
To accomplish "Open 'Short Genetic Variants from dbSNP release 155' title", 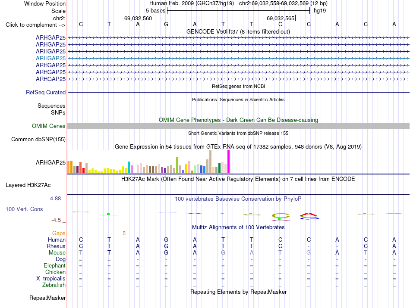I will (238, 133).
